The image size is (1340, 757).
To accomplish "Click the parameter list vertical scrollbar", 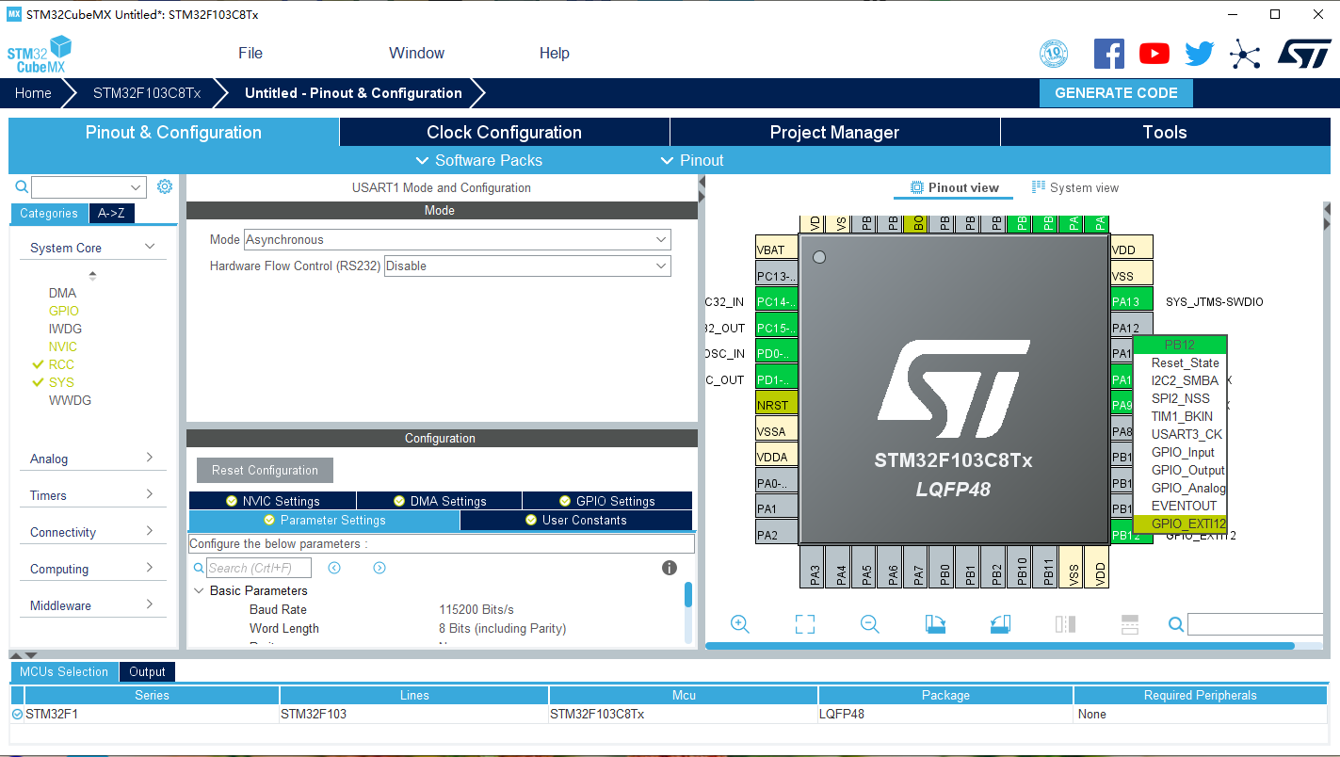I will pyautogui.click(x=688, y=594).
